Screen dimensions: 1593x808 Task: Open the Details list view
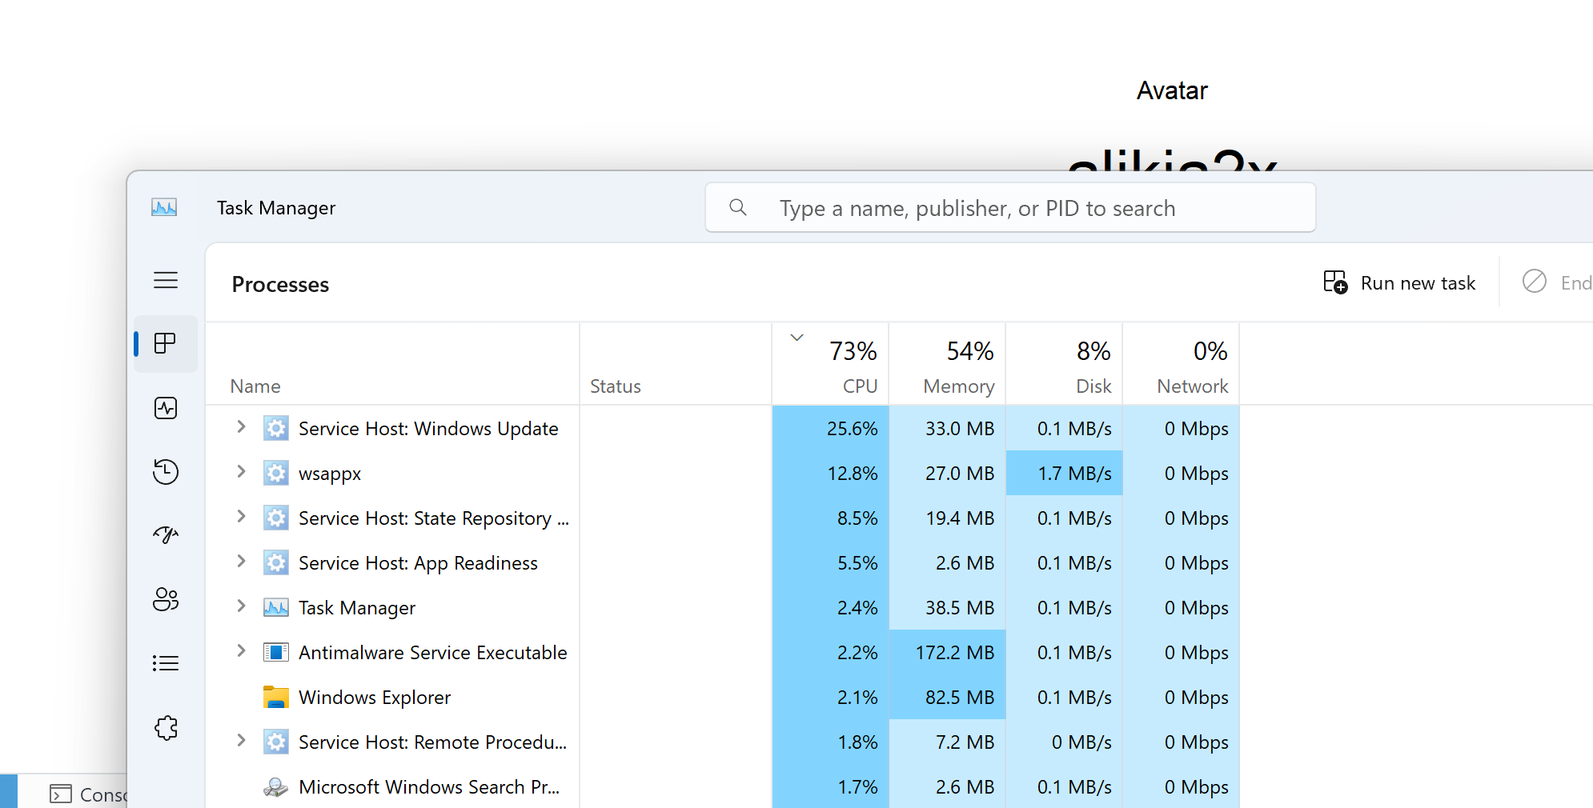point(166,662)
